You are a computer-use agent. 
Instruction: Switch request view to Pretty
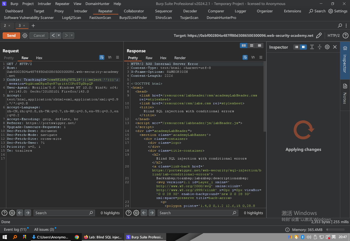[x=9, y=58]
